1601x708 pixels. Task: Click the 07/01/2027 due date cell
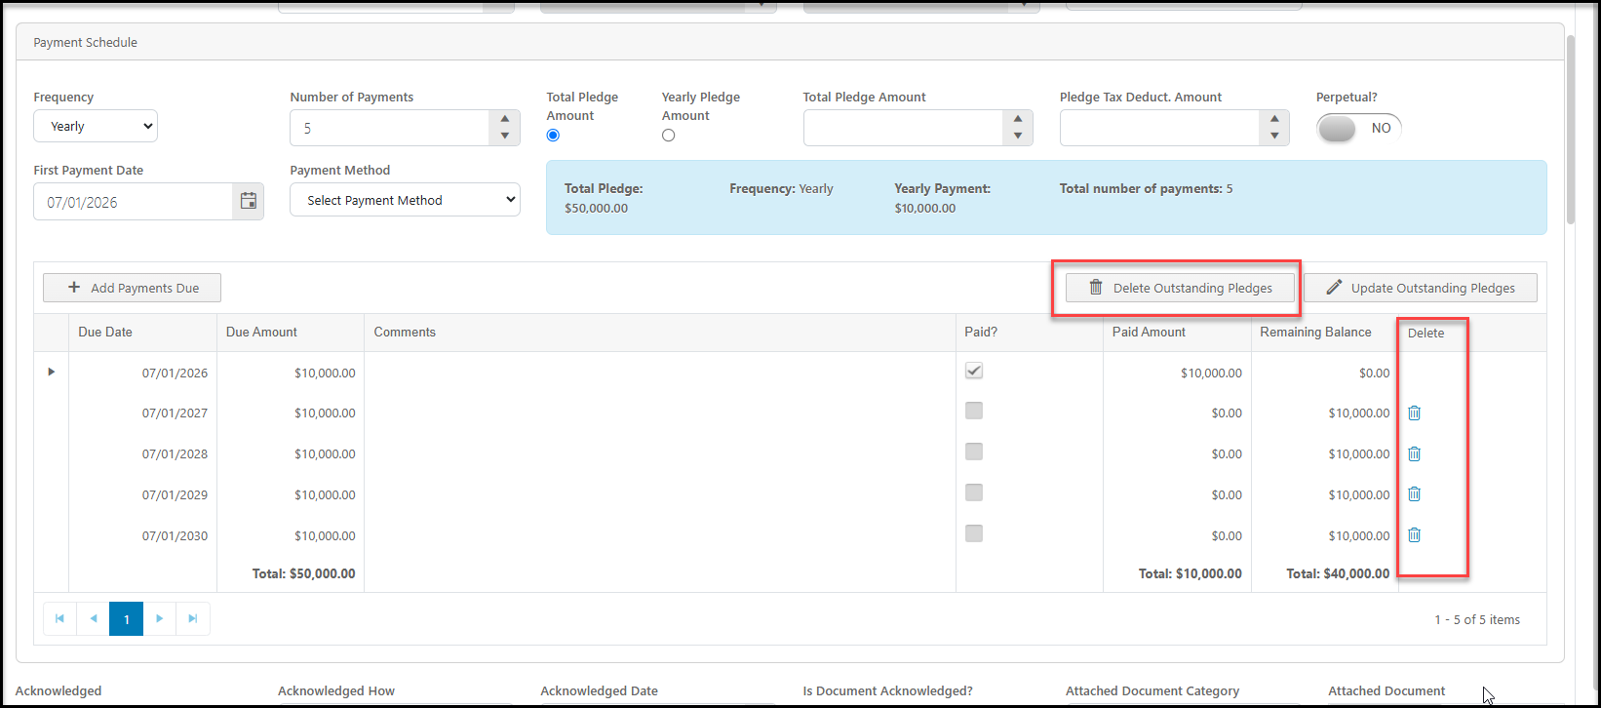[142, 413]
